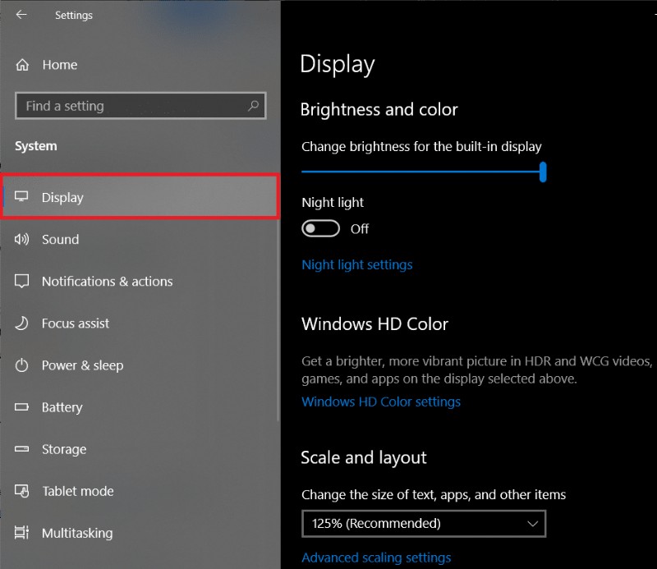Open the scale percentage dropdown
The height and width of the screenshot is (569, 657).
[x=535, y=523]
